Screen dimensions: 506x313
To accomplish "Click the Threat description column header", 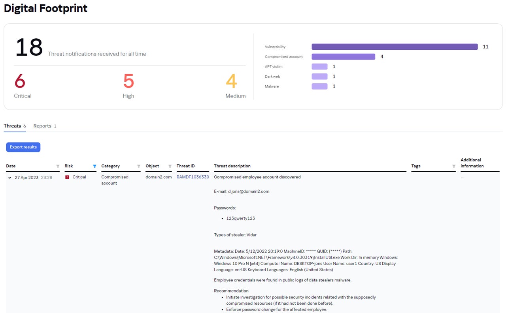I will point(232,166).
